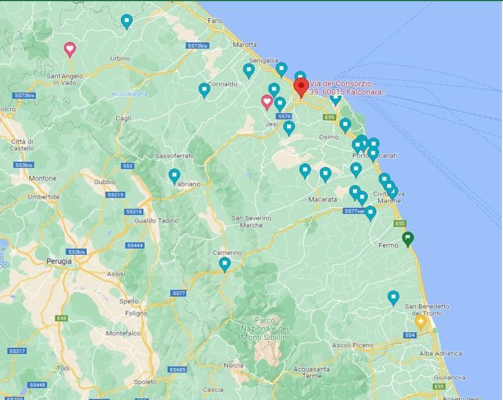Viewport: 503px width, 400px height.
Task: Open the teal marker left of Corinaldo label
Action: coord(204,90)
